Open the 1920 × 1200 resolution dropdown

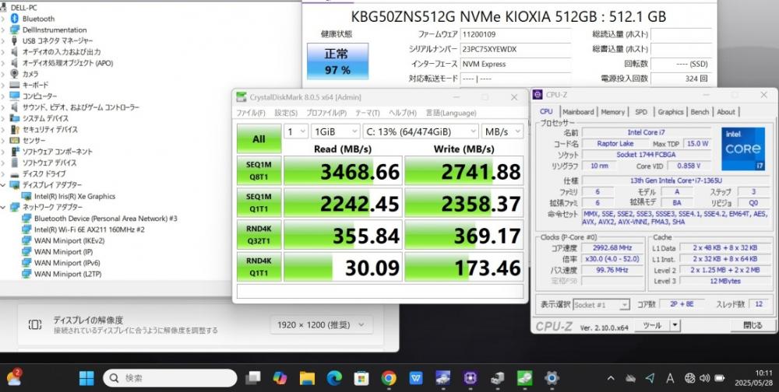click(x=321, y=325)
